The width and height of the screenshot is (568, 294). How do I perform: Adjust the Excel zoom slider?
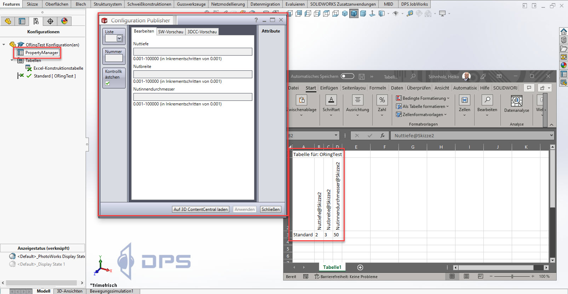tap(512, 276)
